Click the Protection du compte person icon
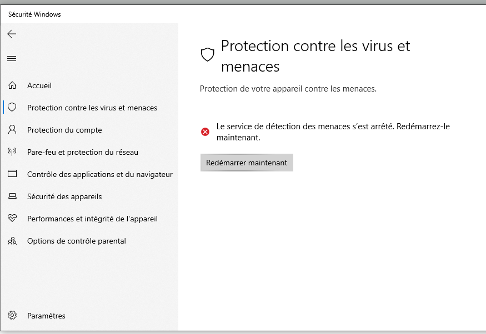Screen dimensions: 486x334 (12, 130)
